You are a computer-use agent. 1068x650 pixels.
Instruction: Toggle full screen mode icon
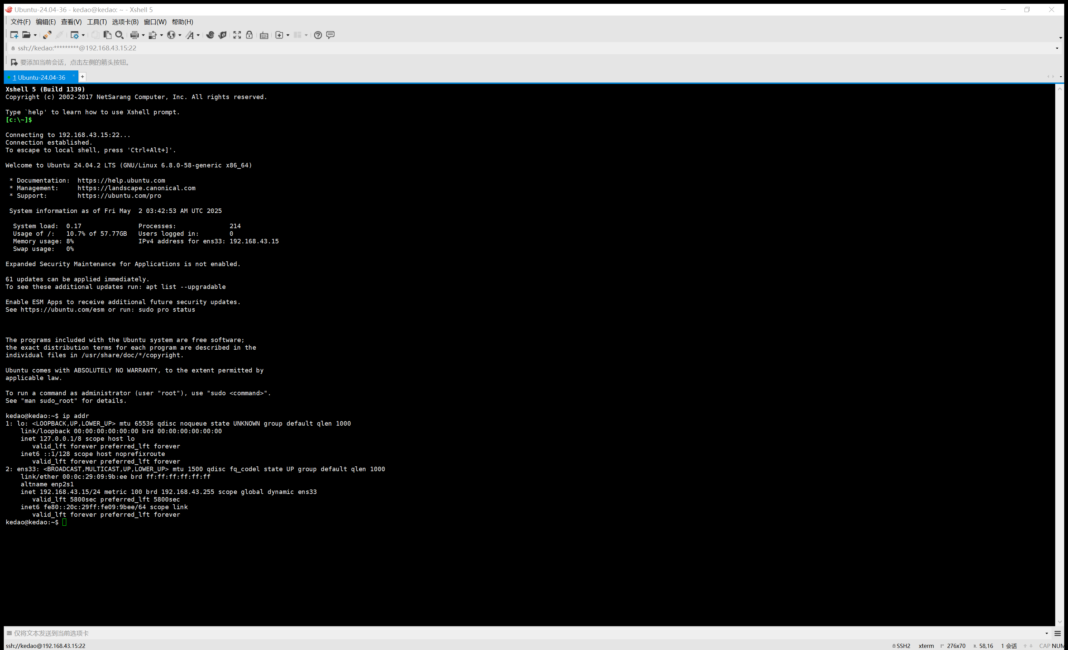click(237, 35)
